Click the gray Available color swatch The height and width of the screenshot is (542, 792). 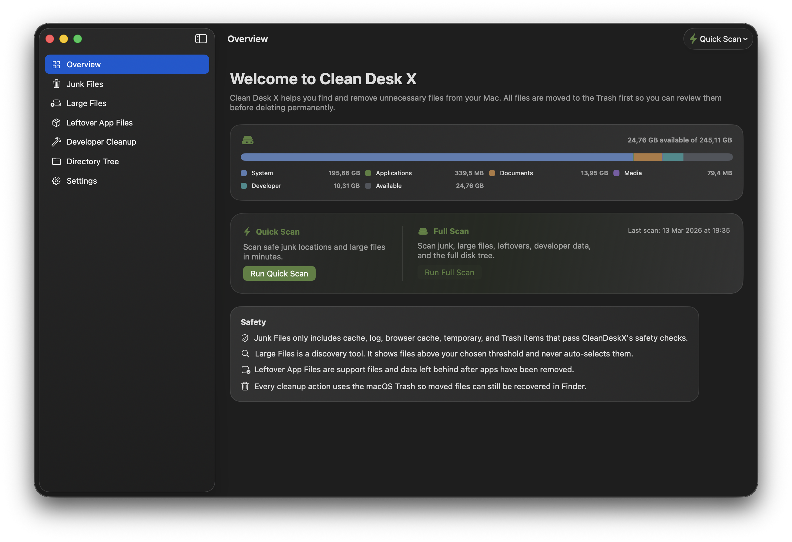click(368, 186)
